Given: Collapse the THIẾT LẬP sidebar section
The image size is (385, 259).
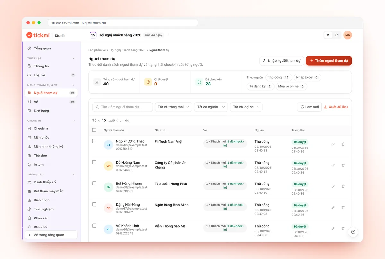Looking at the screenshot, I should (x=73, y=58).
